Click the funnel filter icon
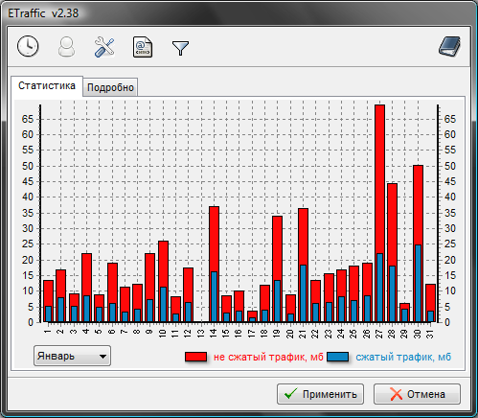478x418 pixels. click(180, 48)
